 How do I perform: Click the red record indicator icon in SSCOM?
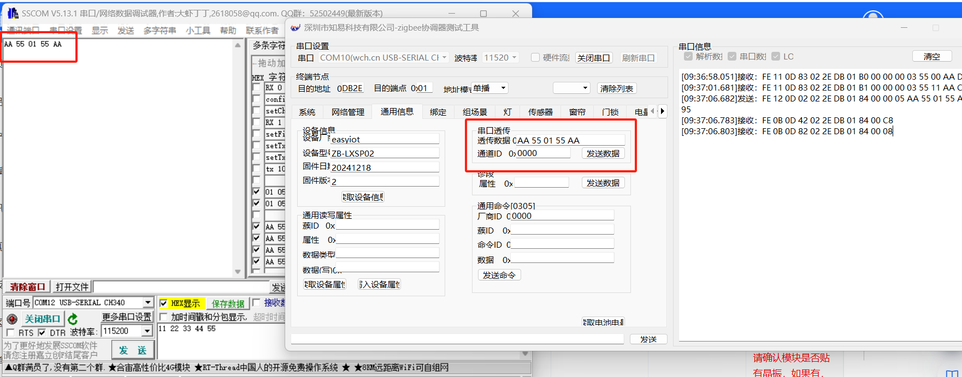pyautogui.click(x=12, y=319)
